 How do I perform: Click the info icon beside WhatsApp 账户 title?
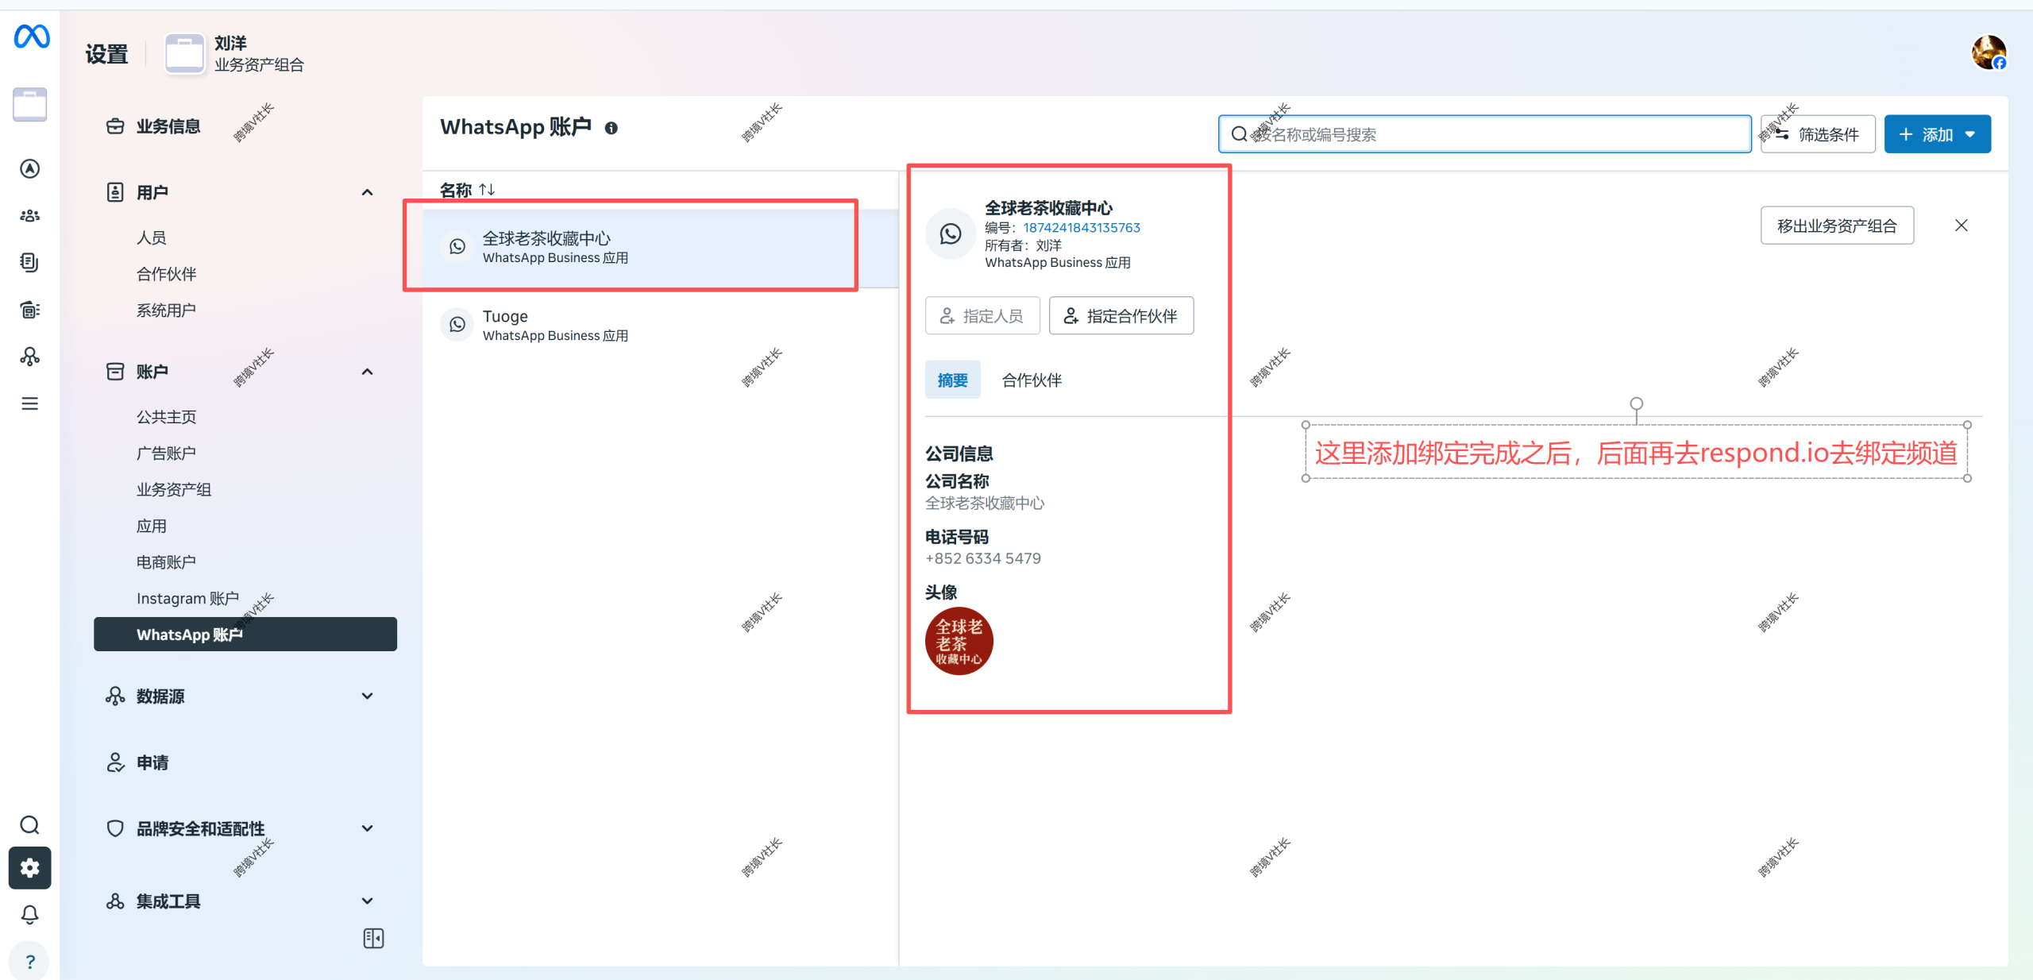point(611,128)
